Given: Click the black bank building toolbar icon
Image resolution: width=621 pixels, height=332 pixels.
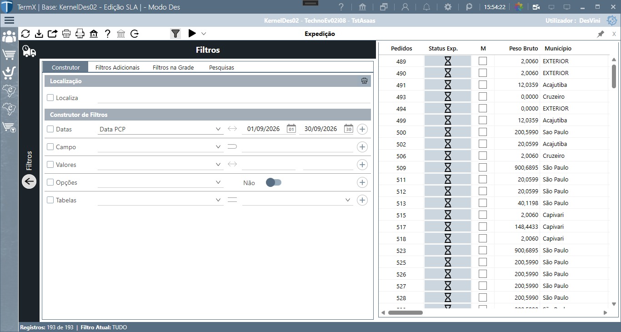Looking at the screenshot, I should 94,34.
